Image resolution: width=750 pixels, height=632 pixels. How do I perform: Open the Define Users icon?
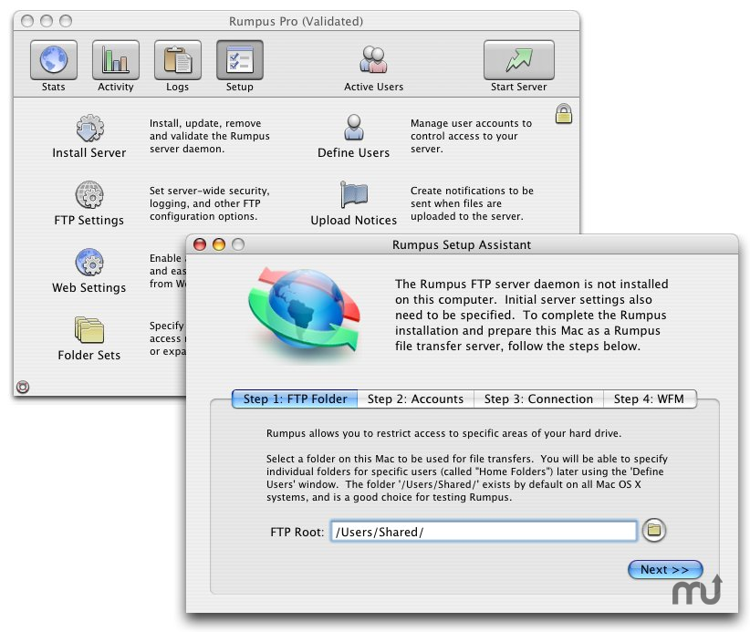(x=354, y=128)
